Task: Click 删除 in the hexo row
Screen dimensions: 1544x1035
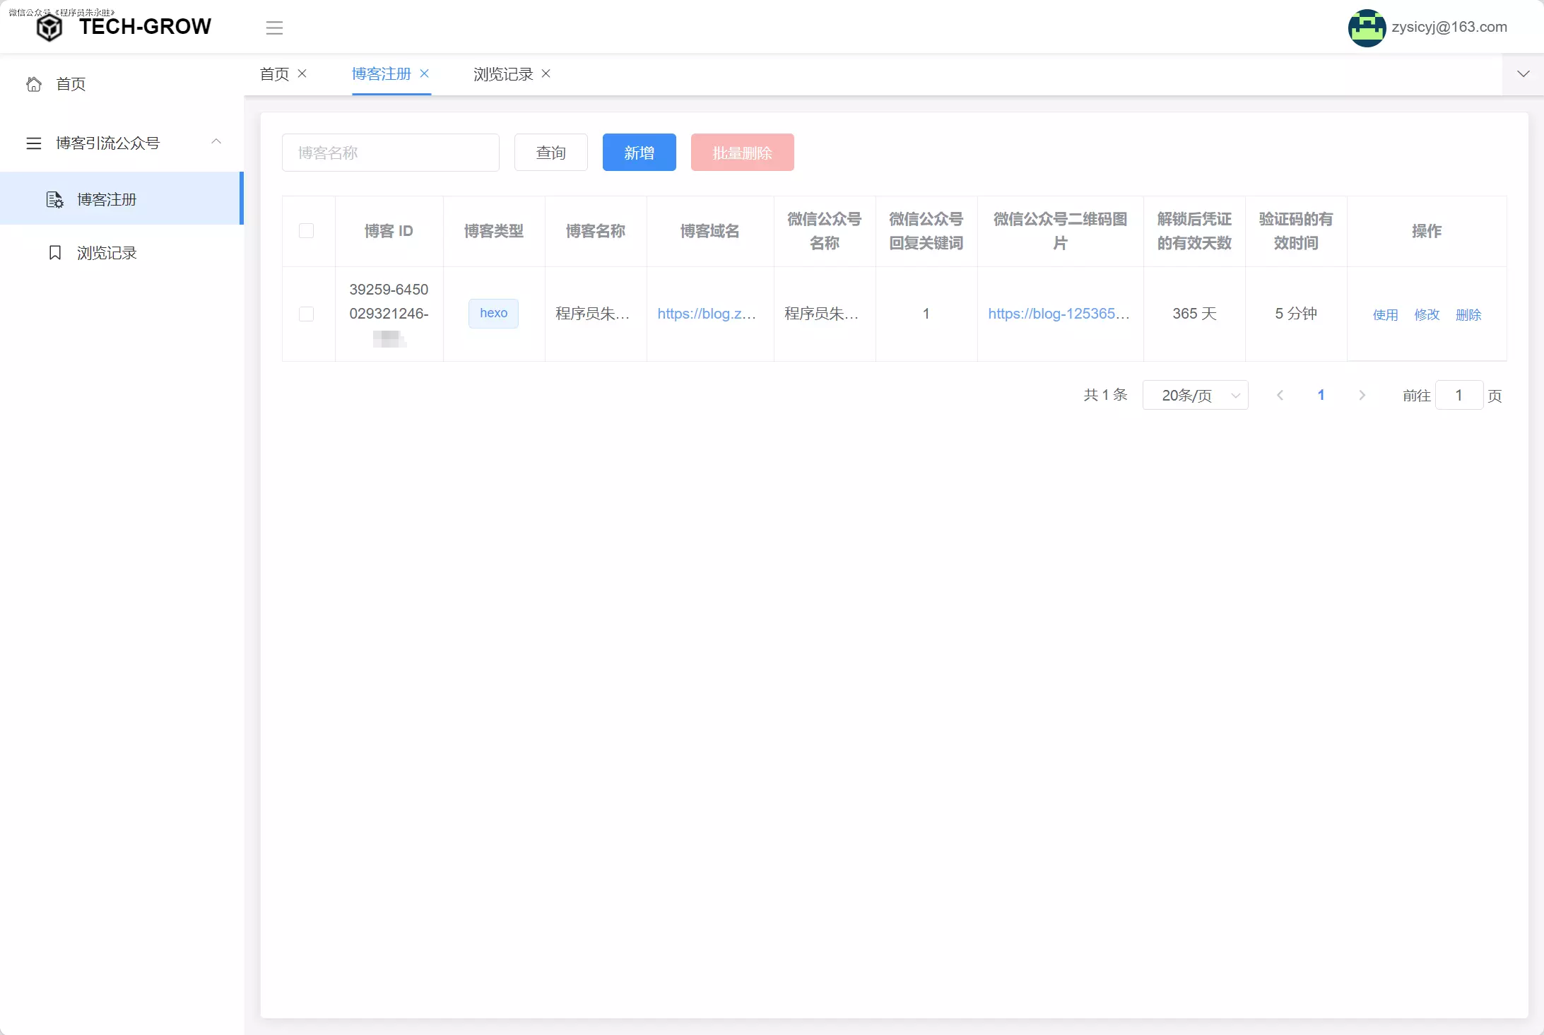Action: [1468, 315]
